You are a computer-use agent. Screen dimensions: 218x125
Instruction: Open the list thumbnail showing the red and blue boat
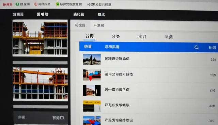coord(92,75)
